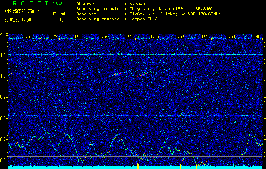
Task: Click the meteor label above the count
Action: pos(59,14)
